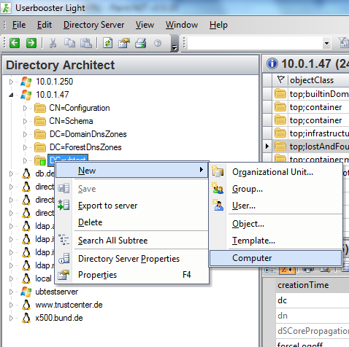Select the CN=Configuration tree item
The image size is (349, 347).
click(80, 108)
